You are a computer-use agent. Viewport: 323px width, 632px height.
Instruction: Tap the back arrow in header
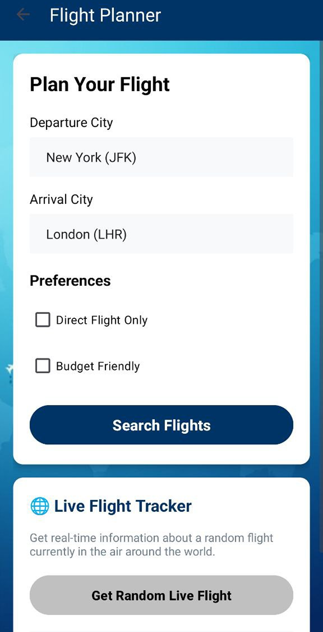[23, 15]
